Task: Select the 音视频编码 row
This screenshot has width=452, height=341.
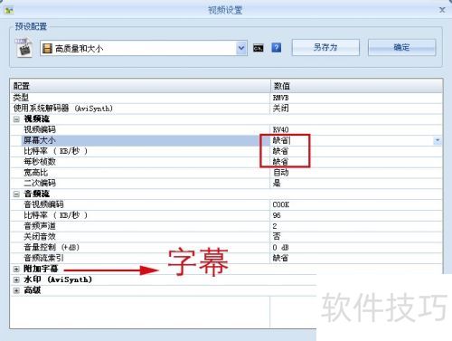Action: [x=227, y=204]
